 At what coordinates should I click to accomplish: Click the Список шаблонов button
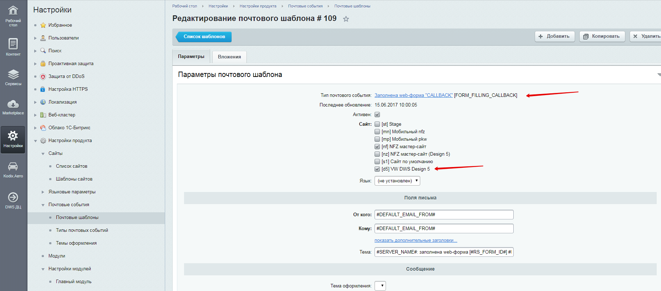pos(204,36)
